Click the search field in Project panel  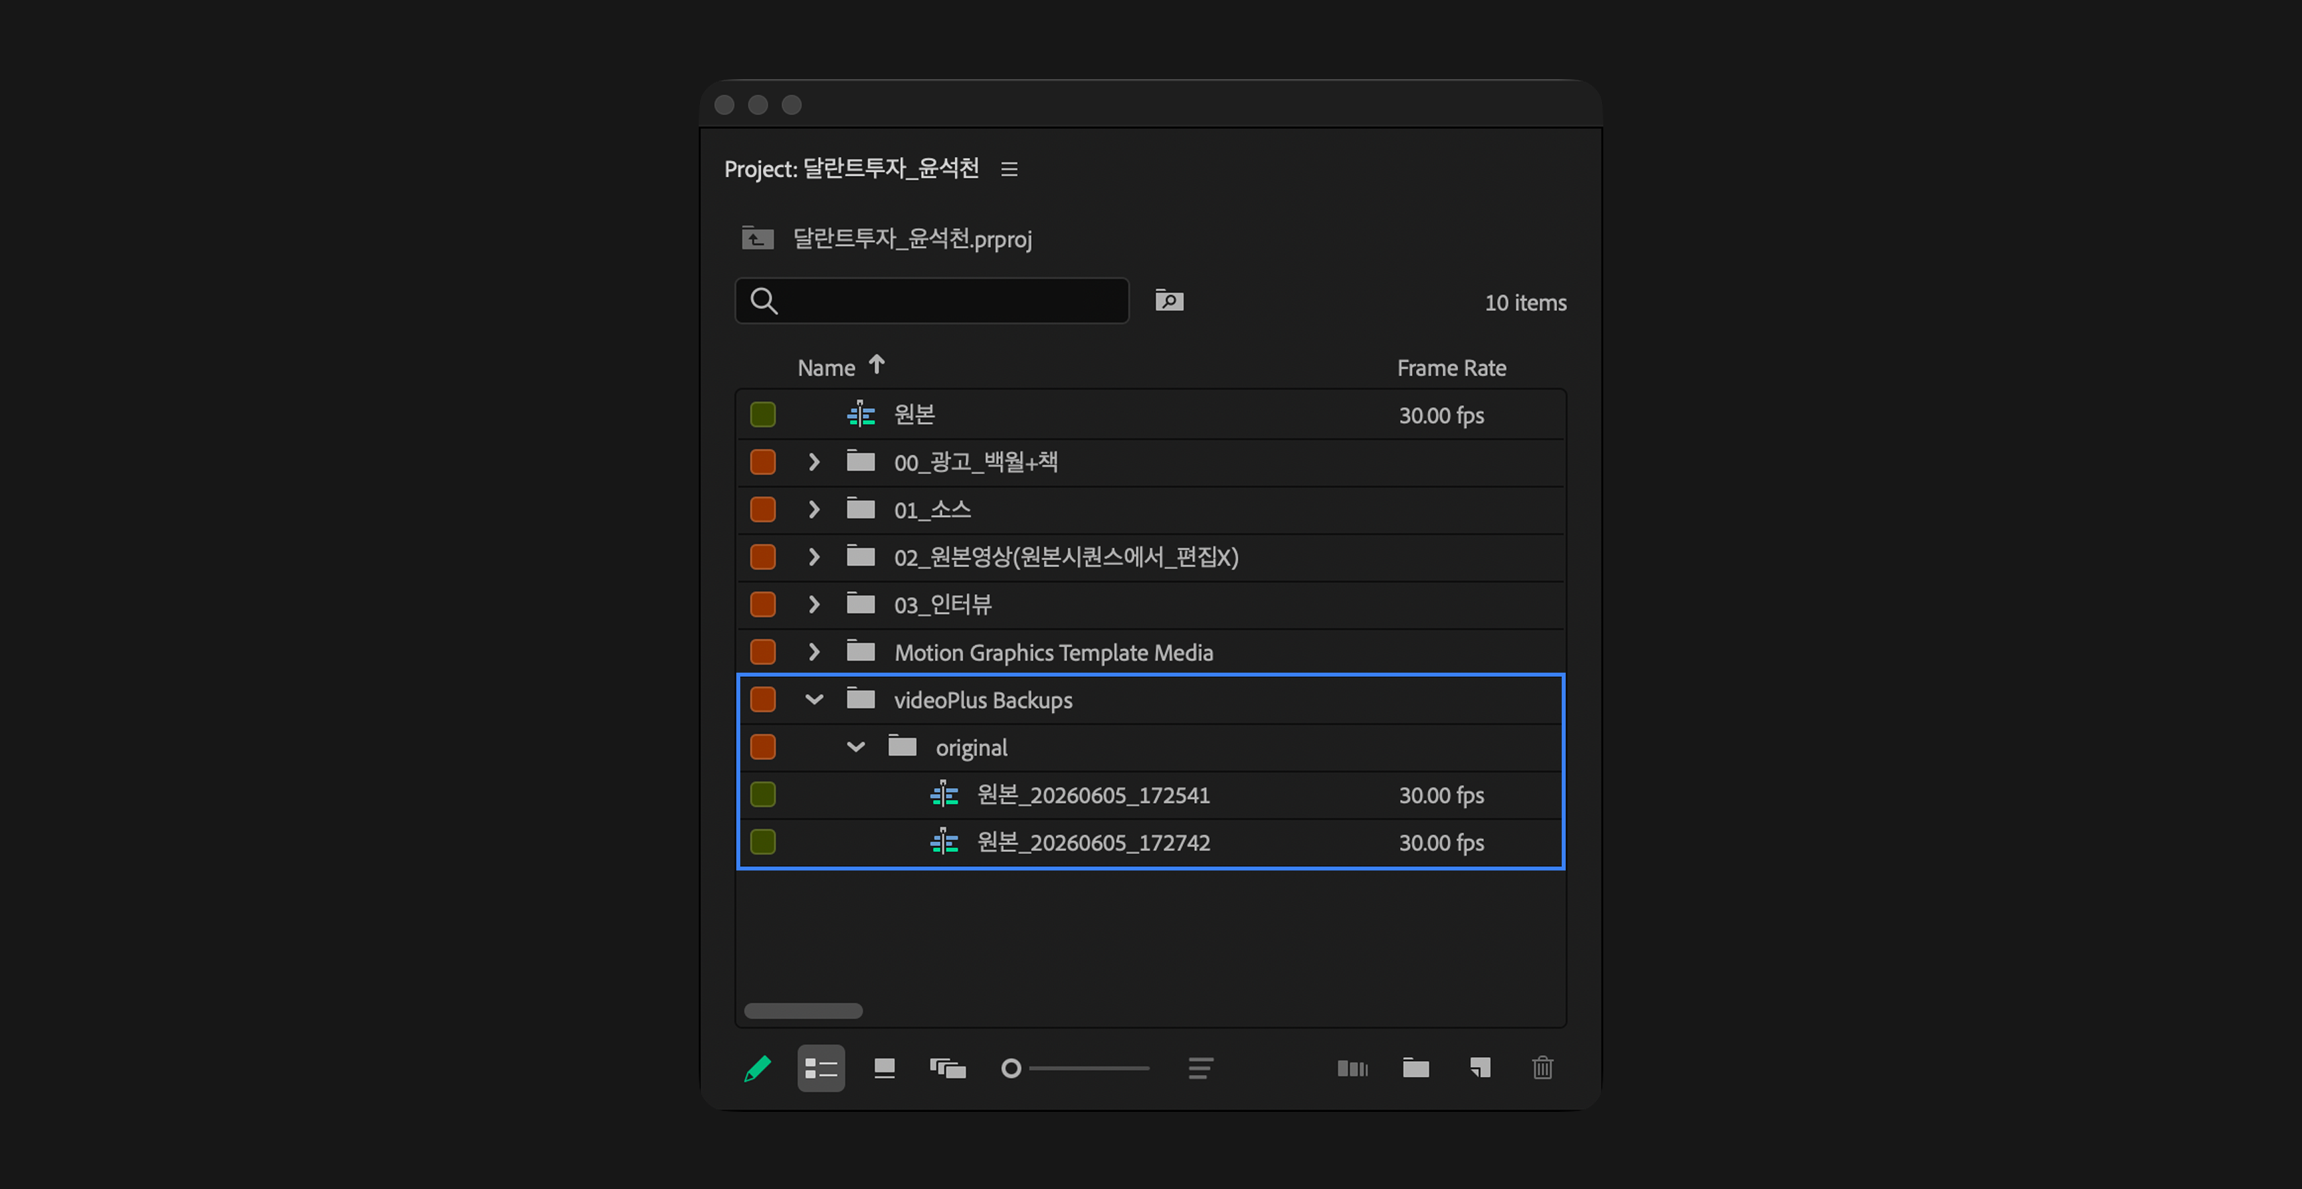pos(932,300)
